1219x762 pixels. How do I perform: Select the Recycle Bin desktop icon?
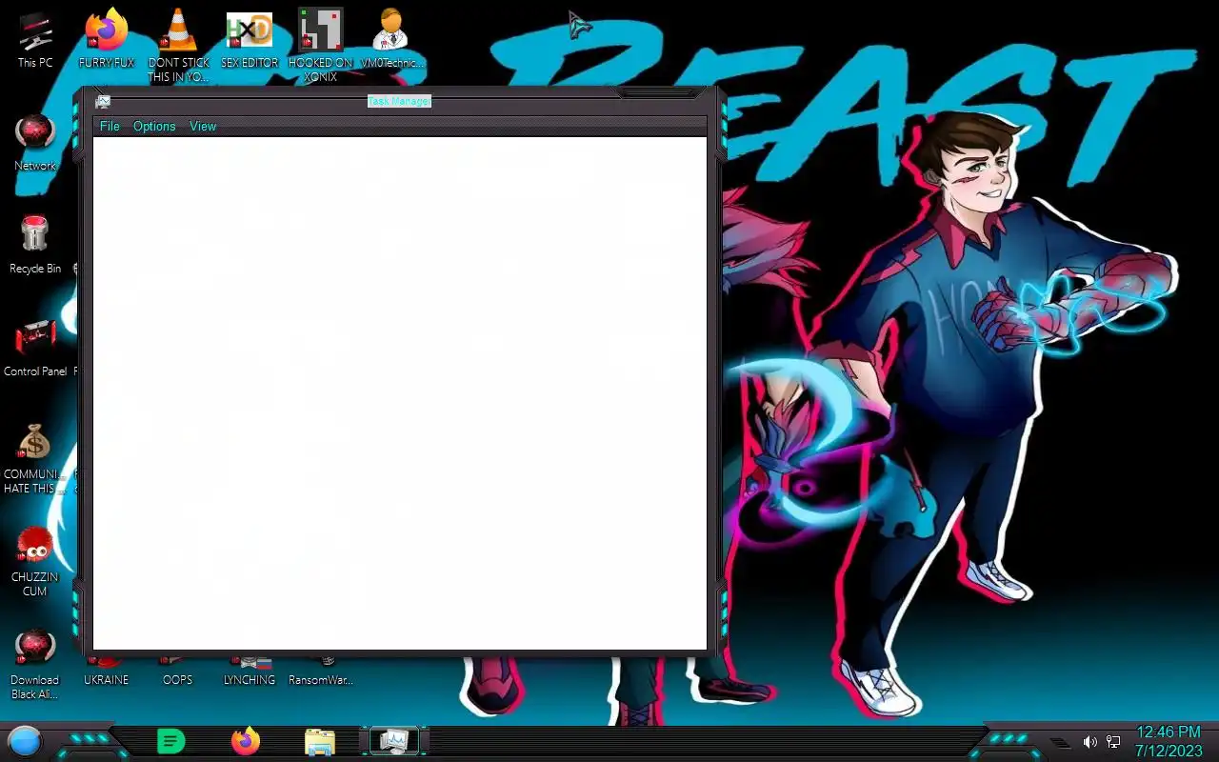[x=35, y=235]
